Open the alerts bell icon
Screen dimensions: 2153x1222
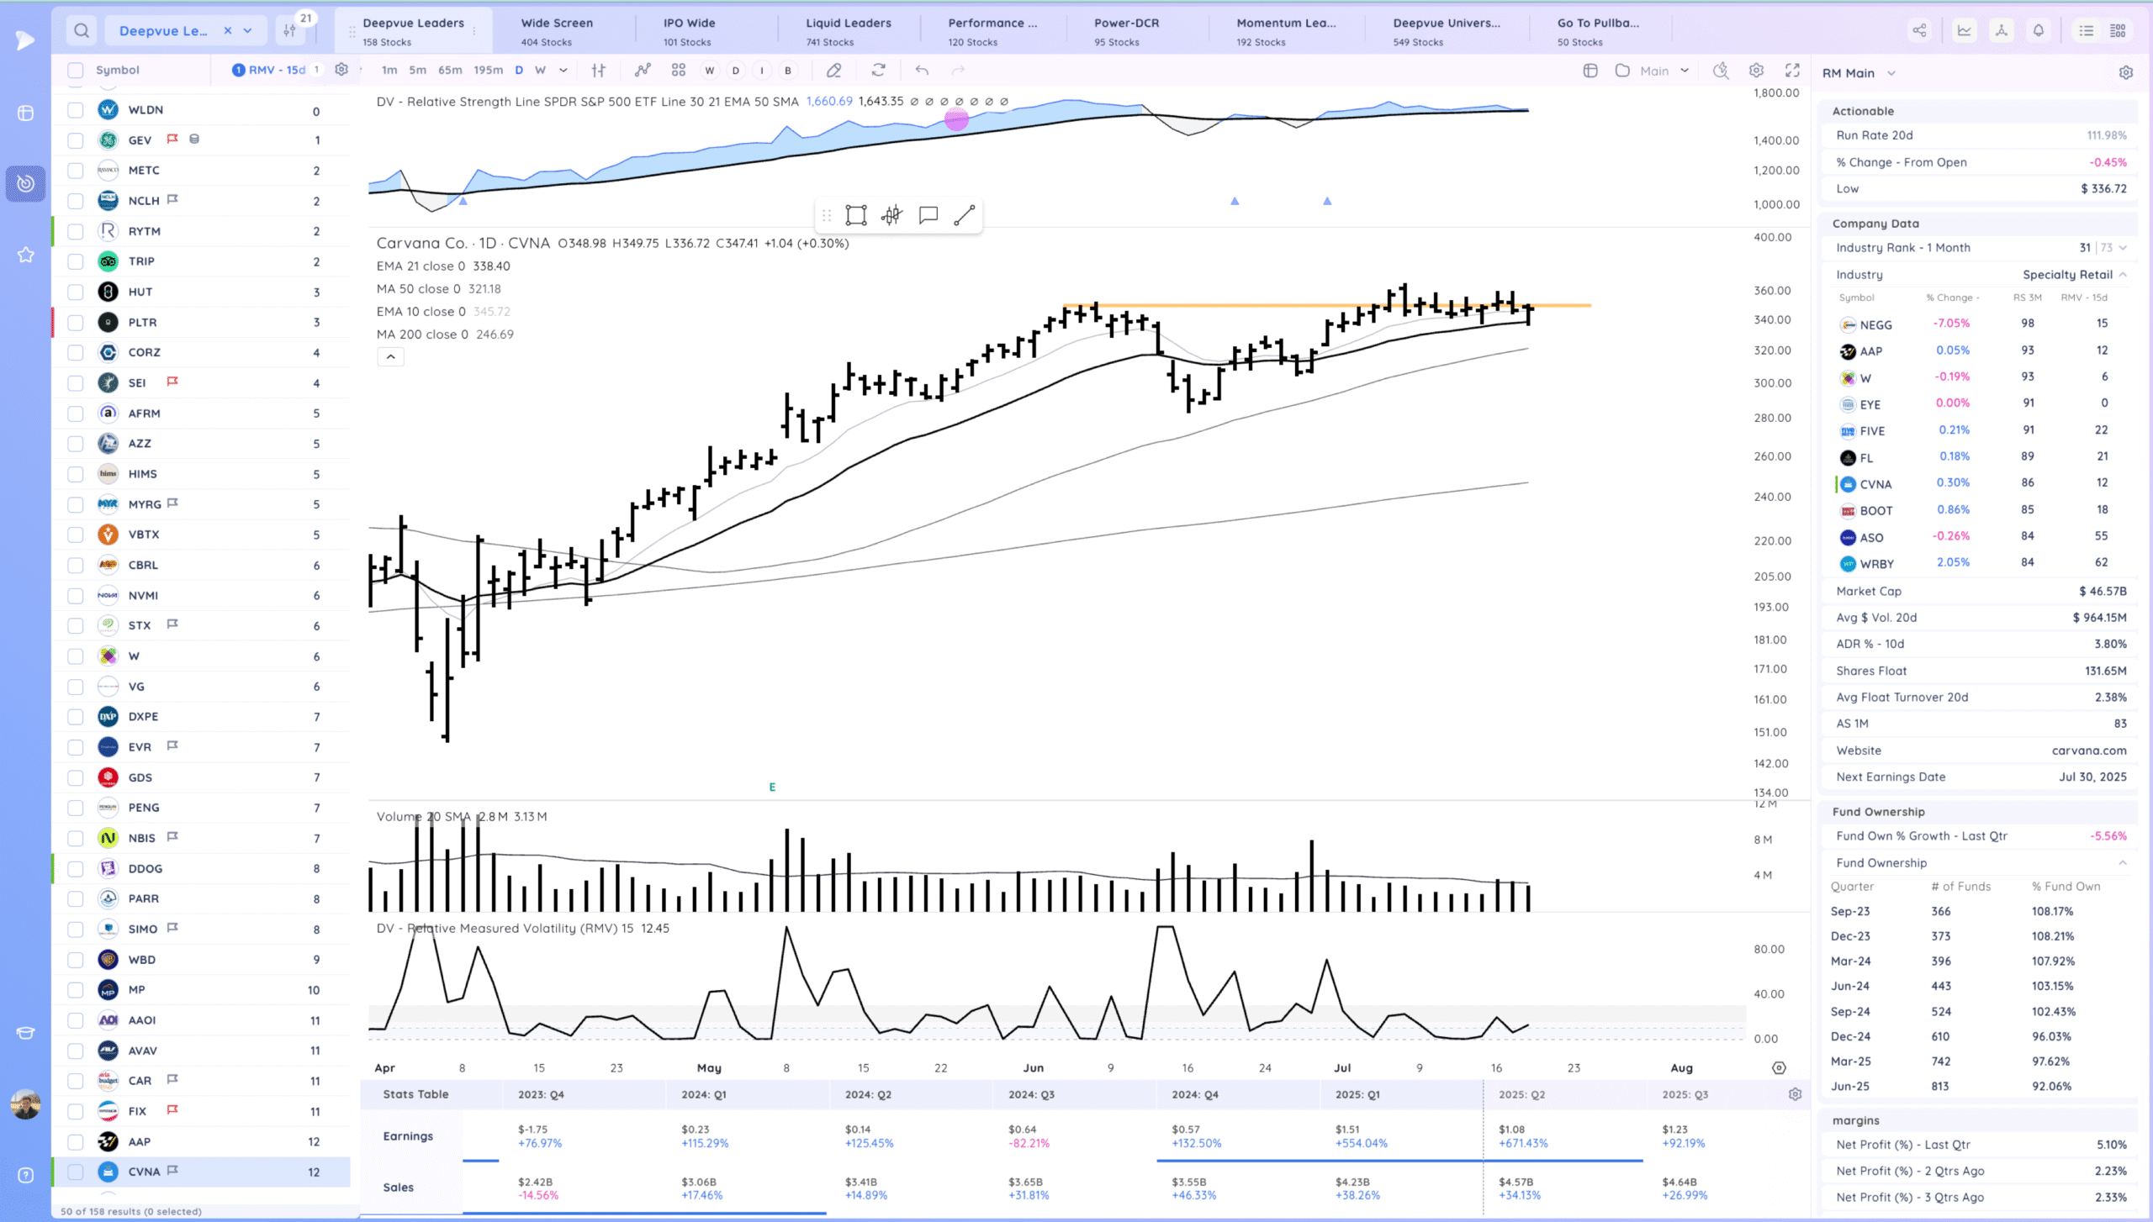(x=2039, y=31)
